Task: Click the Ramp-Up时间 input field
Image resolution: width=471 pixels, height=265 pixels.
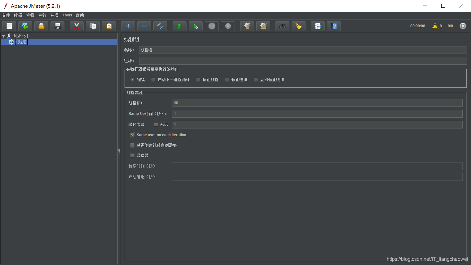Action: tap(317, 114)
